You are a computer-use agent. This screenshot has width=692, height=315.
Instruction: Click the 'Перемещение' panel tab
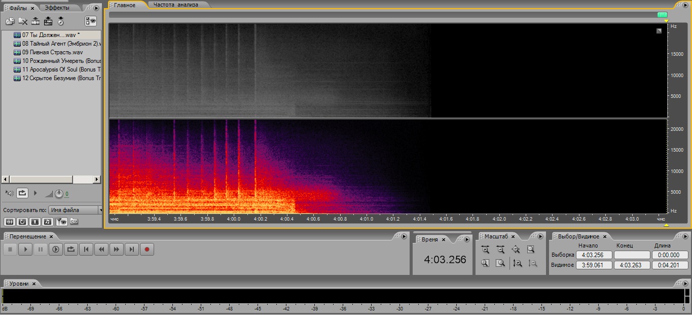(x=27, y=236)
